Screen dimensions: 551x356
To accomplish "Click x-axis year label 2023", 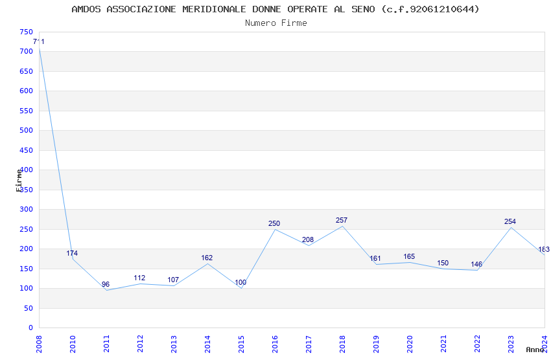I will 511,344.
